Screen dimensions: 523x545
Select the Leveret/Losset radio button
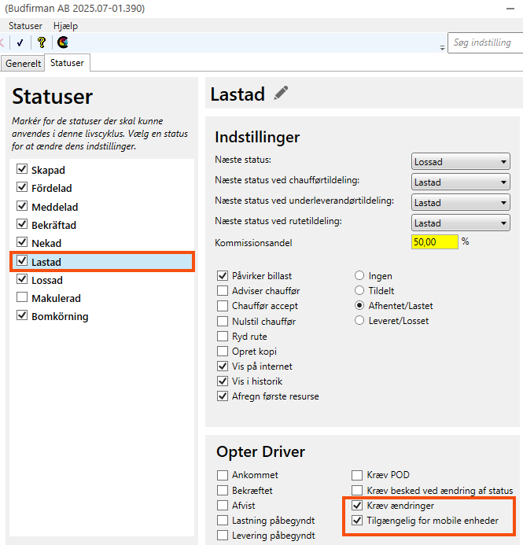(359, 321)
